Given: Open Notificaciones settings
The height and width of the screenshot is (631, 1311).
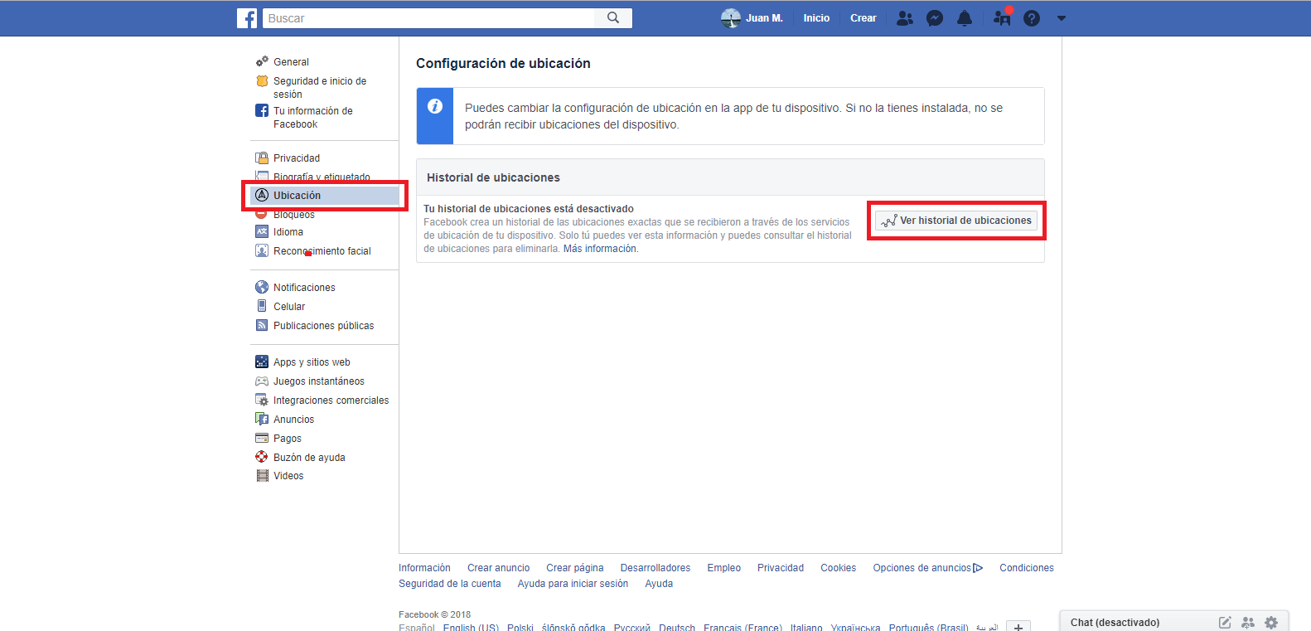Looking at the screenshot, I should click(304, 288).
